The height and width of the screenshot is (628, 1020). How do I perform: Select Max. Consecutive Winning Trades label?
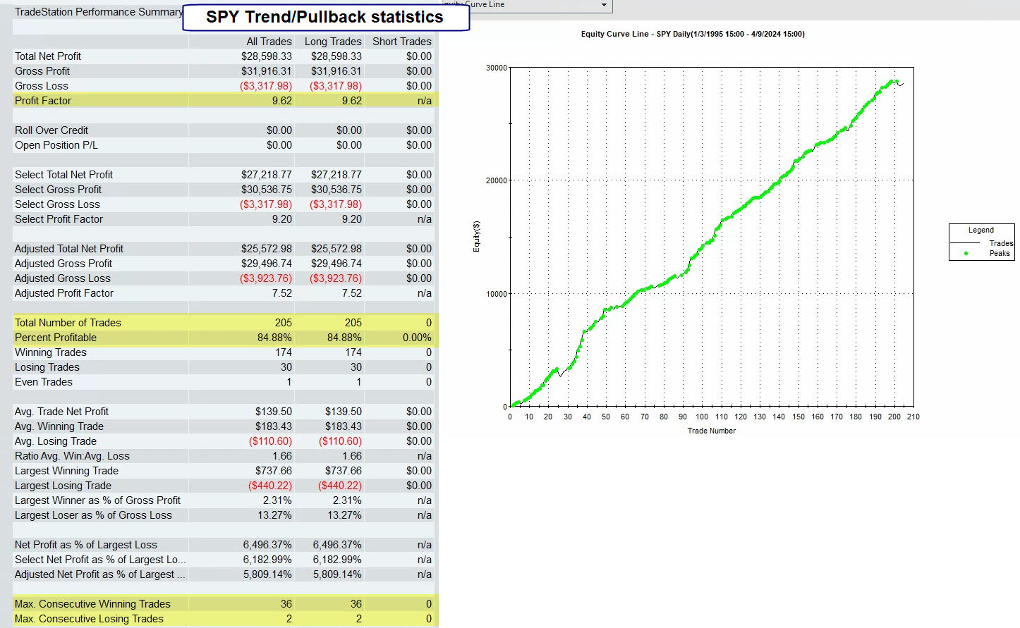92,604
